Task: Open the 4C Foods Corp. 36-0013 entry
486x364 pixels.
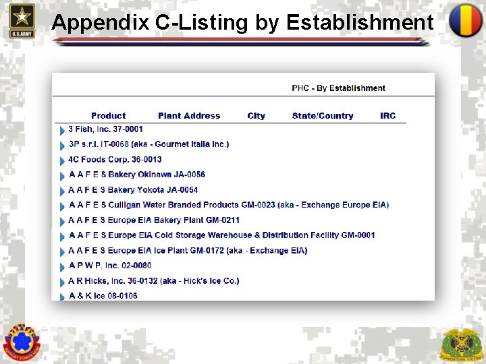Action: tap(115, 159)
